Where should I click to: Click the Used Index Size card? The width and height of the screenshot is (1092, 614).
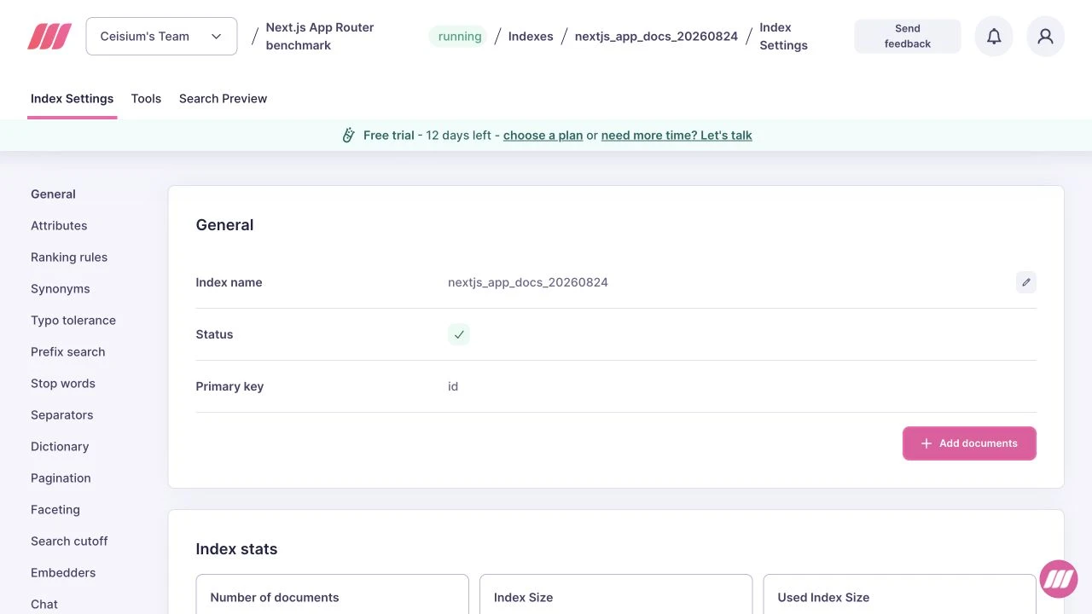tap(900, 594)
